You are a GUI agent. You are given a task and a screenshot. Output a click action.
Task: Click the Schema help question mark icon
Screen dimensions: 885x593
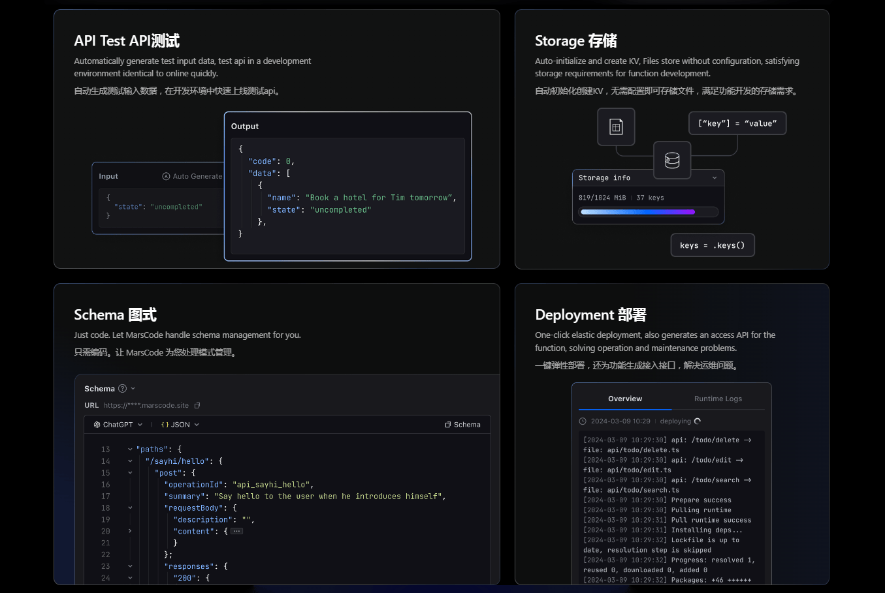(x=122, y=389)
